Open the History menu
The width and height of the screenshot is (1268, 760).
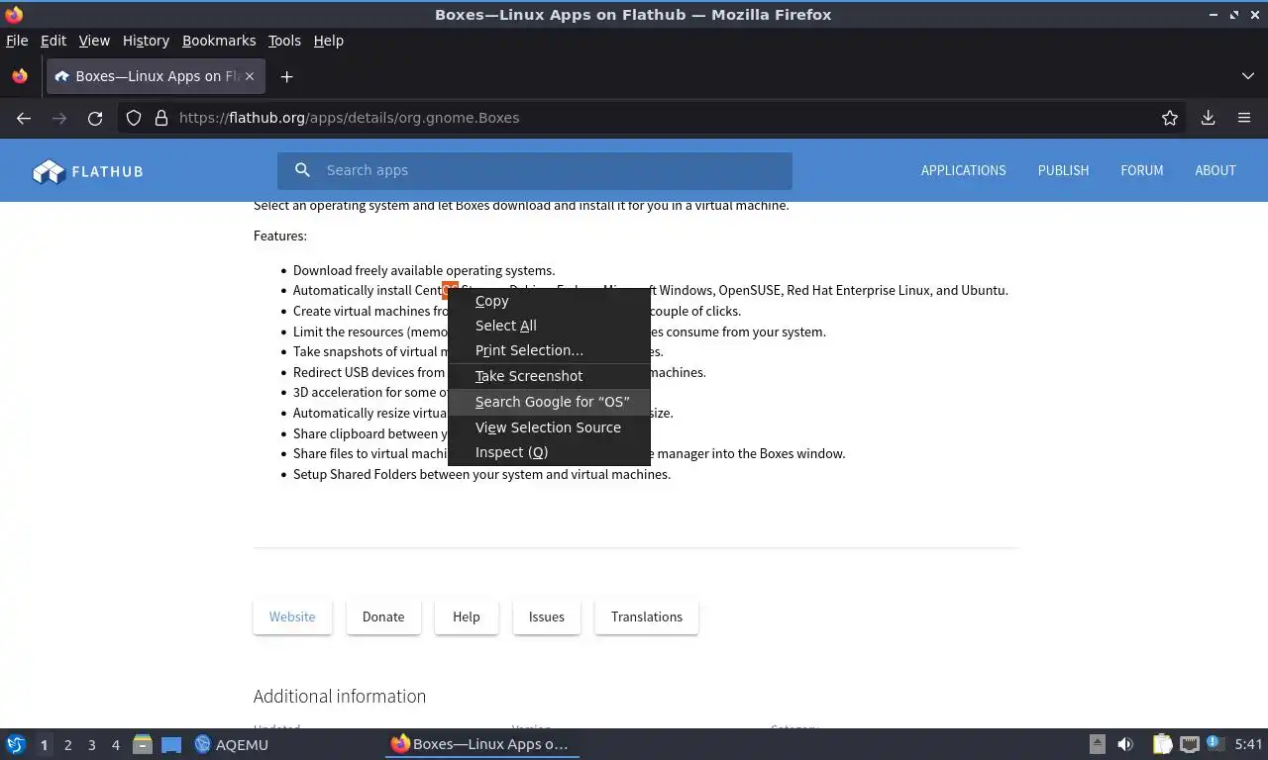pyautogui.click(x=146, y=41)
